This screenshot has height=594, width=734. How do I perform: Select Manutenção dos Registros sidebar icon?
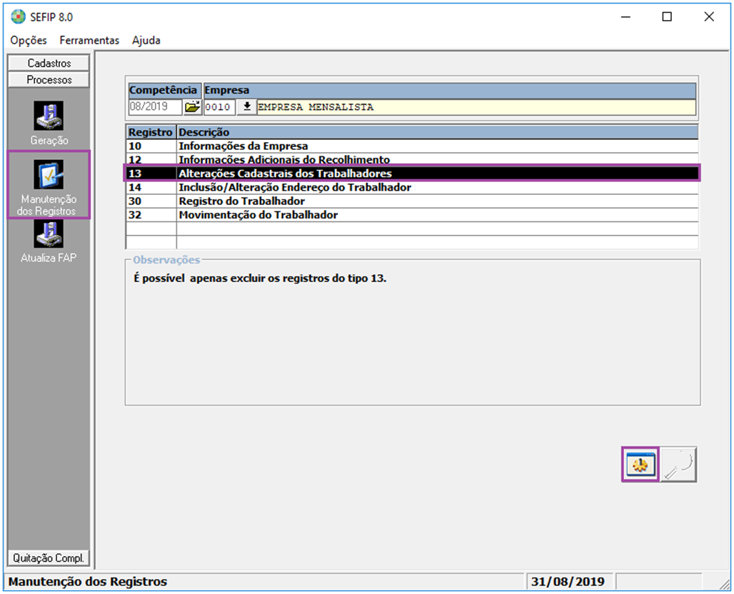pyautogui.click(x=49, y=176)
